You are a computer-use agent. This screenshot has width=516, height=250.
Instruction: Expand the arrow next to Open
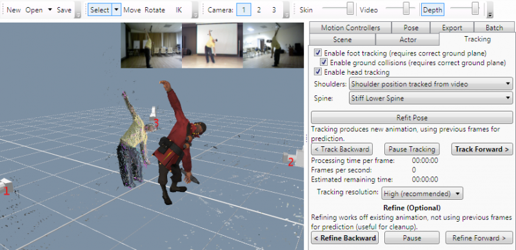[x=50, y=10]
